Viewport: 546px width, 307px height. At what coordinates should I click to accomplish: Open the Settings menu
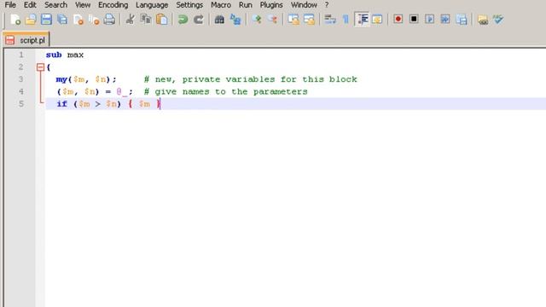pos(189,5)
